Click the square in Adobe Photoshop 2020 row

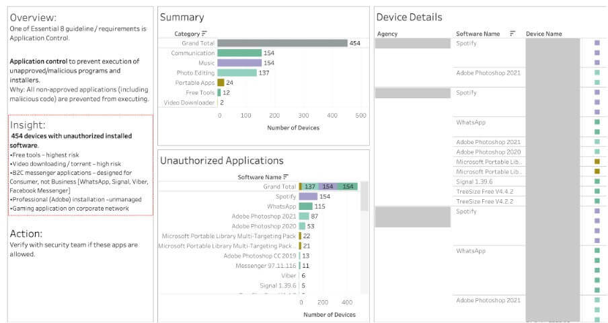[x=597, y=151]
